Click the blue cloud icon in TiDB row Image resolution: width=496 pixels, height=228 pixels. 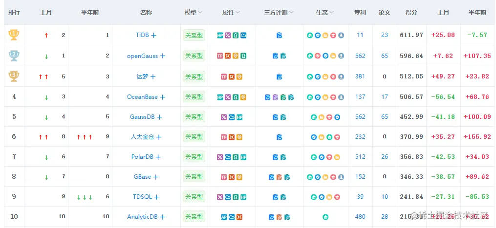(x=243, y=35)
